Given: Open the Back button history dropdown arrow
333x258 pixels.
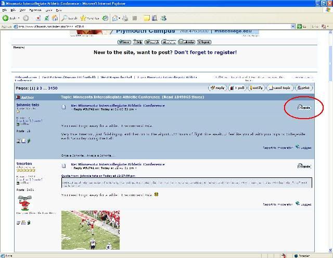Looking at the screenshot, I should tap(19, 18).
